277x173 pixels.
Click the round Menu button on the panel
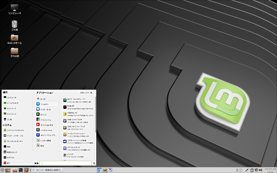[x=3, y=170]
